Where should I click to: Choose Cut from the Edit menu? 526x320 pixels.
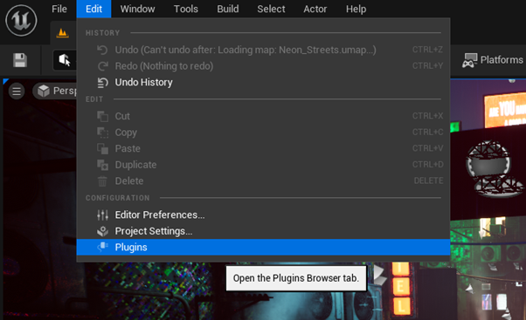tap(263, 116)
